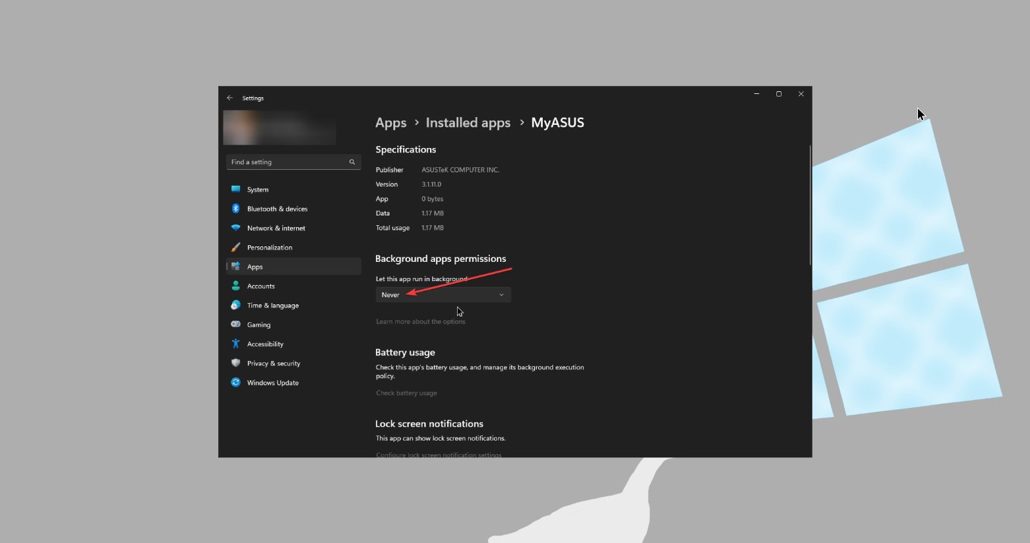
Task: Go to Apps in the breadcrumb
Action: point(391,123)
